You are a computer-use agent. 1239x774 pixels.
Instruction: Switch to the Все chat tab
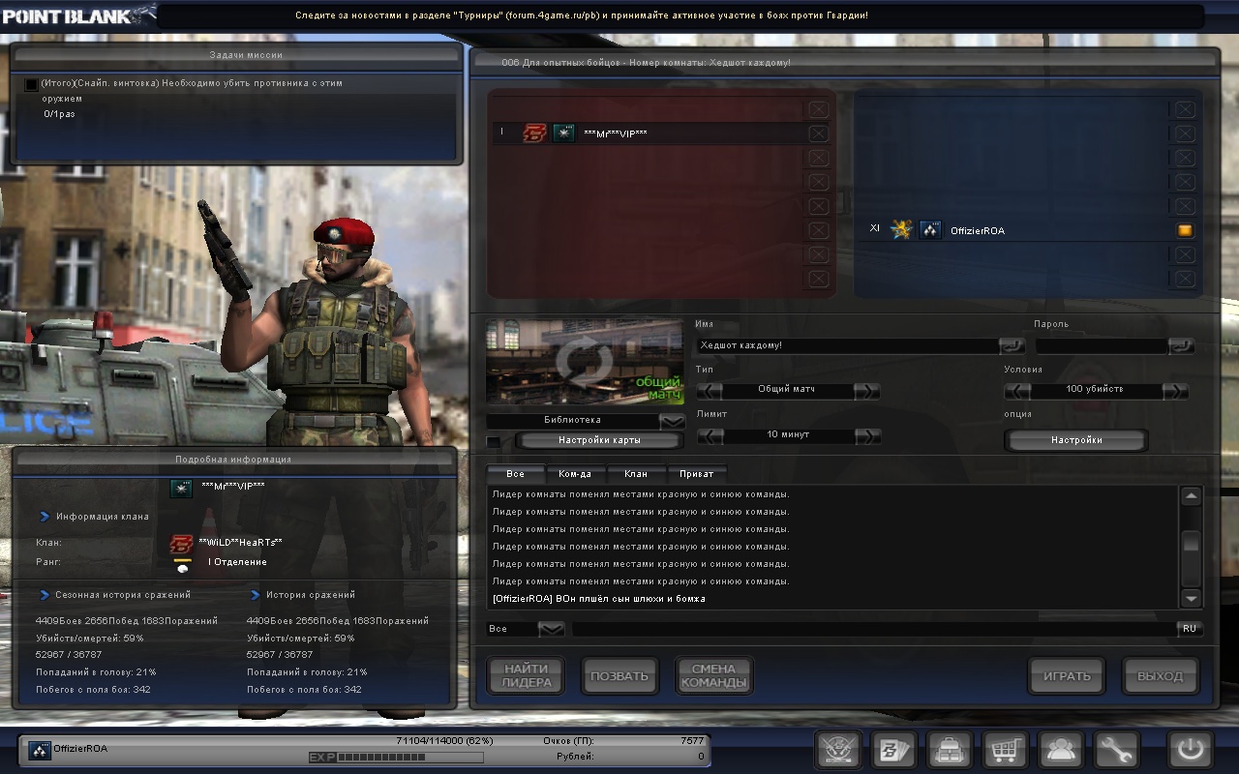click(x=515, y=474)
